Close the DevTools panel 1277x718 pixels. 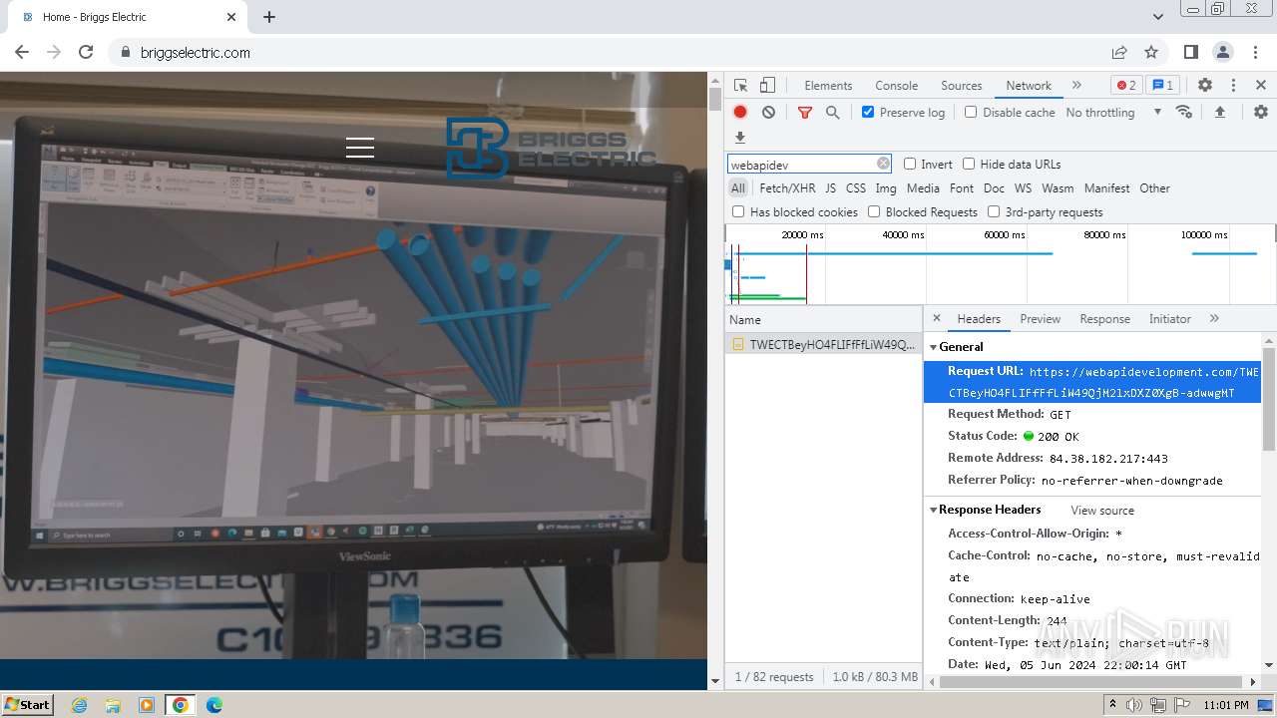[x=1261, y=86]
